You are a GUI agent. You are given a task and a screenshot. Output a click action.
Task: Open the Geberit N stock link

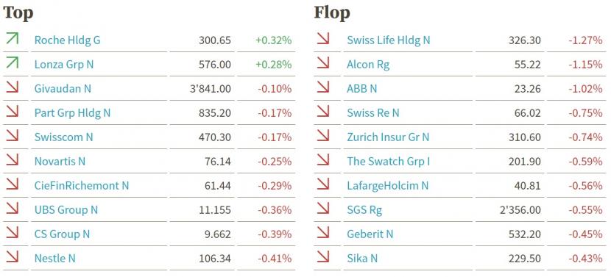(370, 234)
